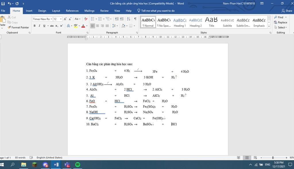The height and width of the screenshot is (169, 294).
Task: Switch to Read Mode view
Action: tap(239, 158)
